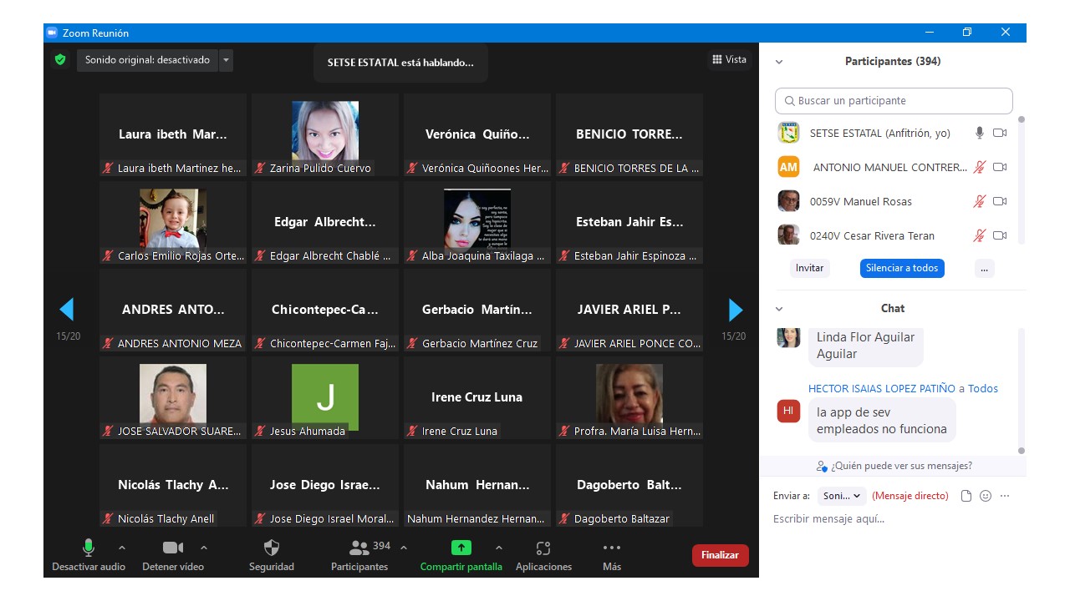Open the Aplicaciones icon in toolbar
1070x601 pixels.
coord(543,548)
